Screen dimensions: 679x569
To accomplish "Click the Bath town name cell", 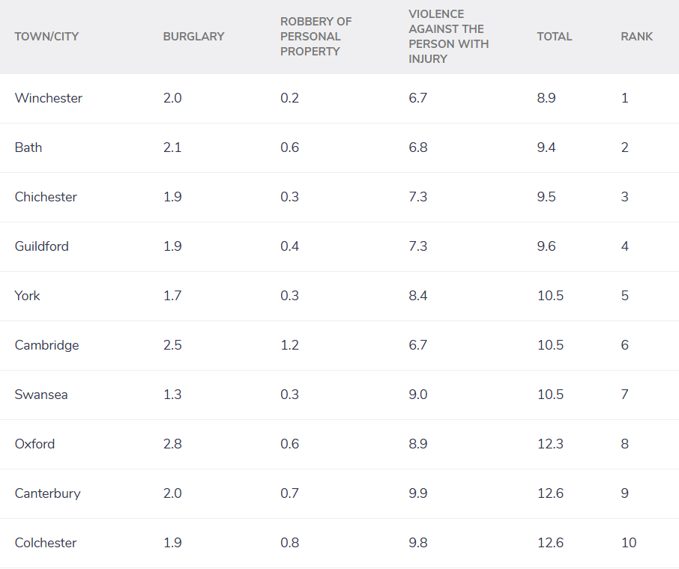I will (28, 147).
